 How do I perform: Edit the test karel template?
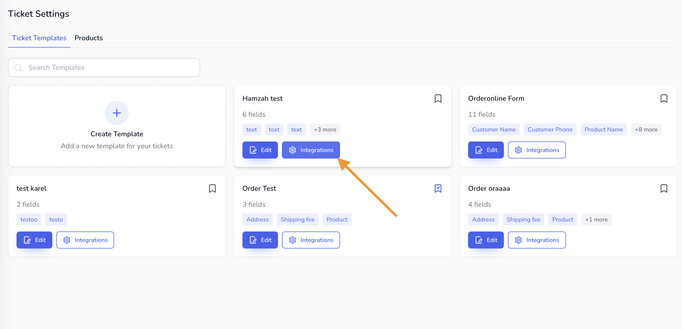pos(34,240)
